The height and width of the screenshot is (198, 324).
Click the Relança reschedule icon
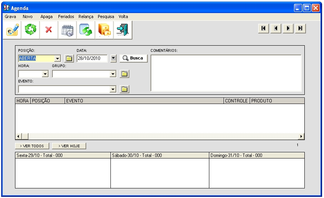[86, 30]
